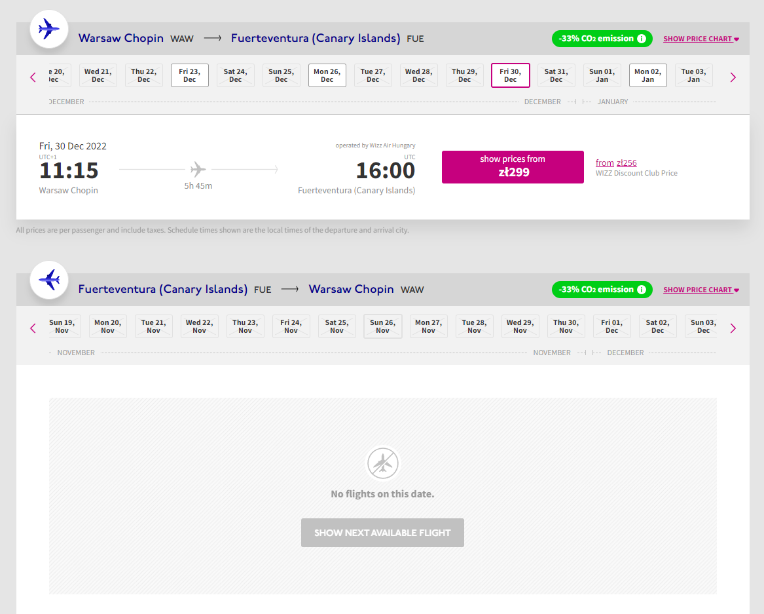
Task: Click the 11:15 departure time
Action: click(x=69, y=170)
